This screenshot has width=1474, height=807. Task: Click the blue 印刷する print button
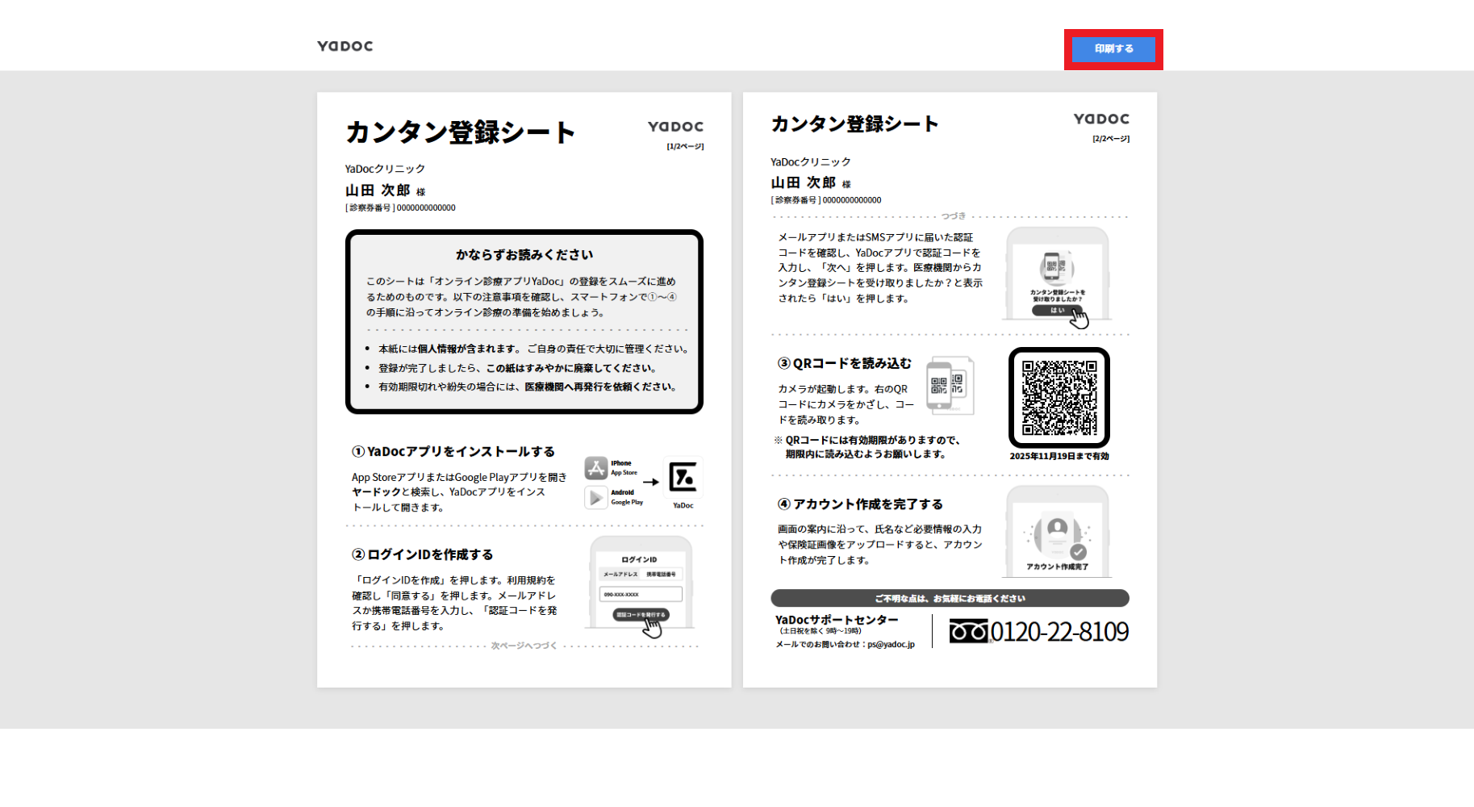click(x=1113, y=49)
